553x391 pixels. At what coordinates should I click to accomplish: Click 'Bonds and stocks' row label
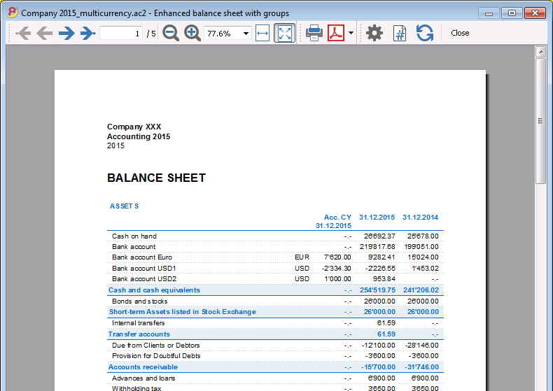point(140,301)
